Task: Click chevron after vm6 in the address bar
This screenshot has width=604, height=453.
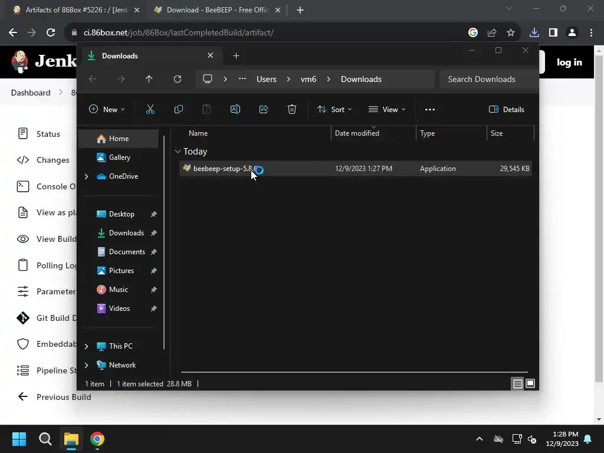Action: pyautogui.click(x=329, y=79)
